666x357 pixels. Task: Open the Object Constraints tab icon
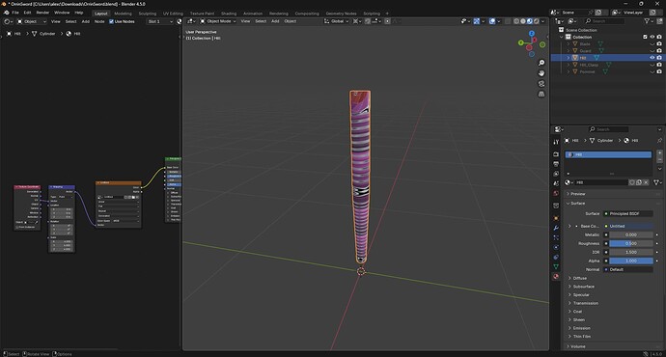[x=556, y=257]
